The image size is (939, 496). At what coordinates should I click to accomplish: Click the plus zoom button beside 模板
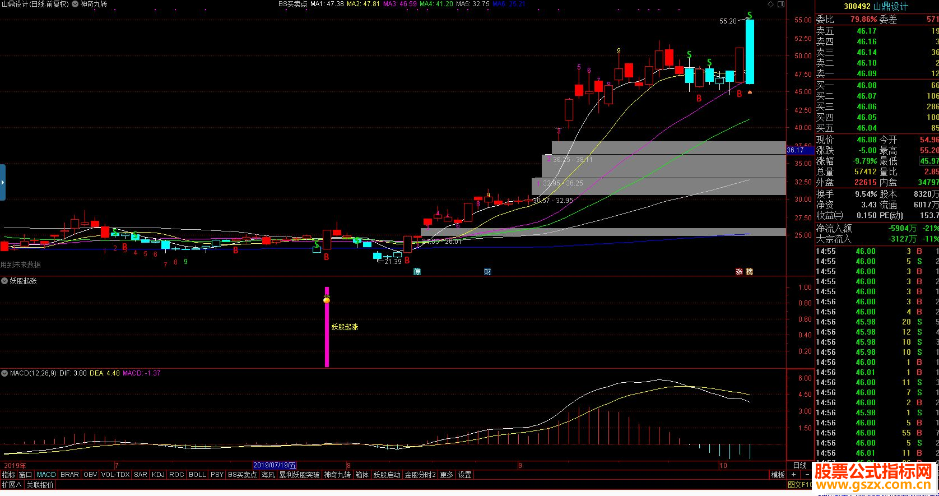(793, 475)
